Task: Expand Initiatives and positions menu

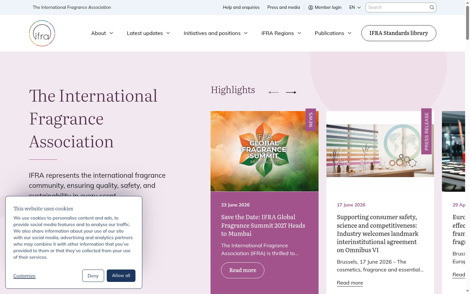Action: (x=216, y=33)
